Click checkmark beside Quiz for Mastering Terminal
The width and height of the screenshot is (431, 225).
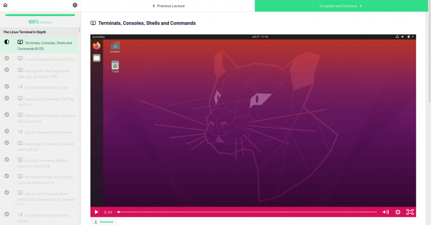(x=7, y=131)
